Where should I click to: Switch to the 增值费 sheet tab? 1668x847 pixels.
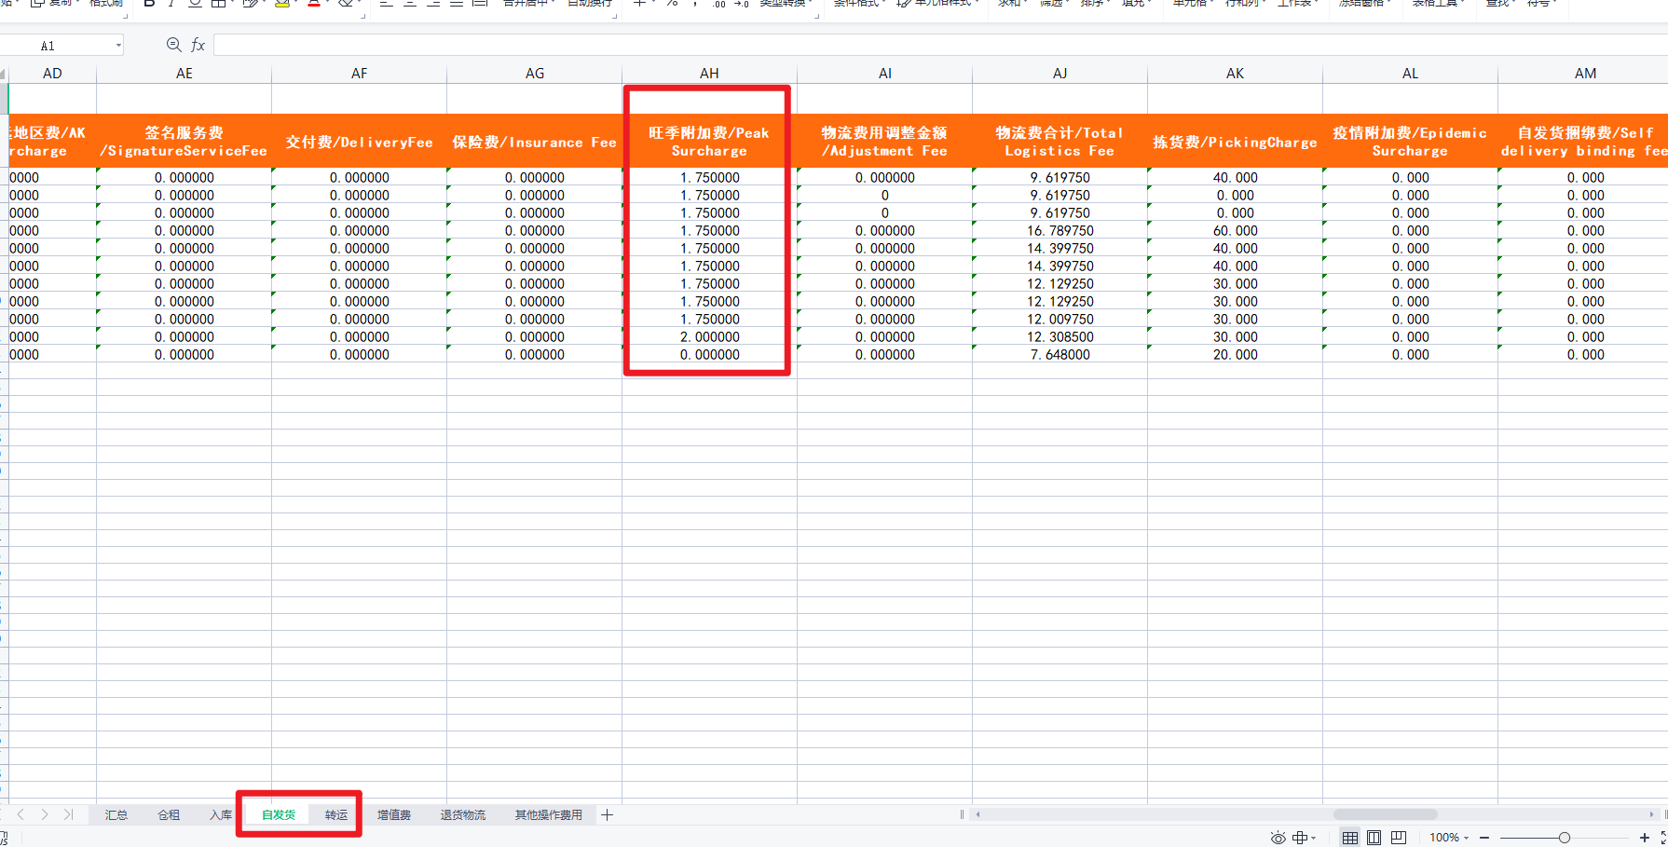394,815
